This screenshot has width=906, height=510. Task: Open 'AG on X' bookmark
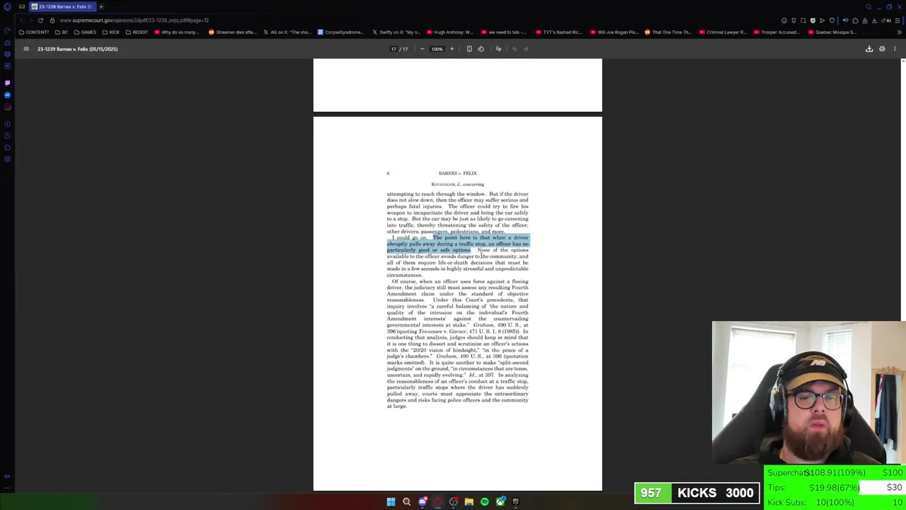tap(287, 32)
